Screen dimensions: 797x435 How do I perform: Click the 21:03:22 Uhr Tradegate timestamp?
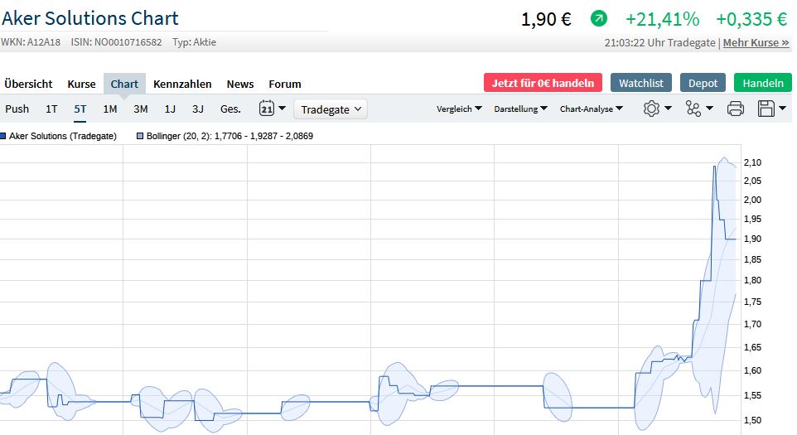659,43
